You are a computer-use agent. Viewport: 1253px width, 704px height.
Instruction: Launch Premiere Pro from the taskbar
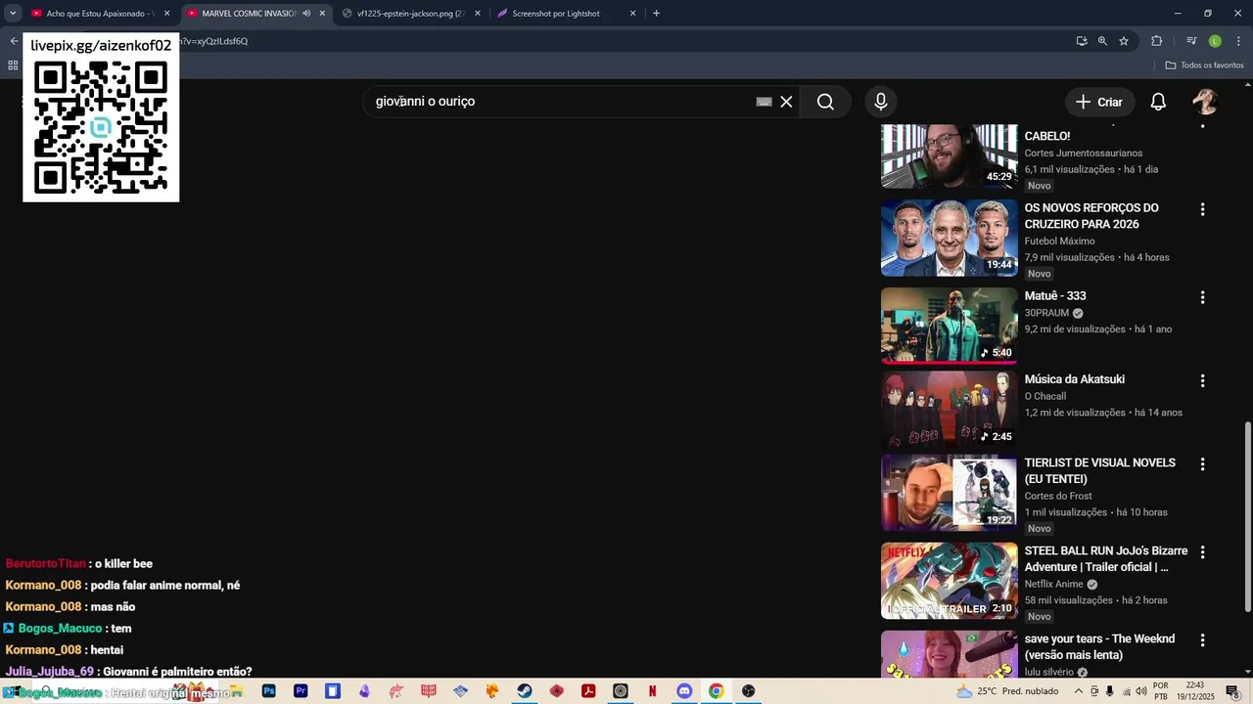point(301,691)
